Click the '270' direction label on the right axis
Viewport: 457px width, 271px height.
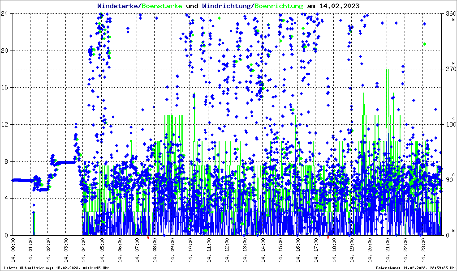pos(448,69)
